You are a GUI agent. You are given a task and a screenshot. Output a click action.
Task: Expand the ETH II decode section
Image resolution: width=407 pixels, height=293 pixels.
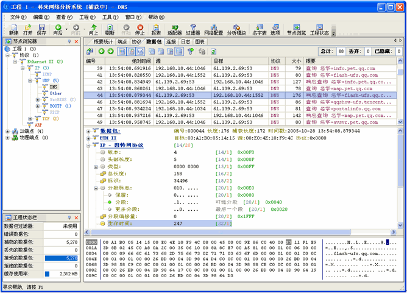point(88,138)
